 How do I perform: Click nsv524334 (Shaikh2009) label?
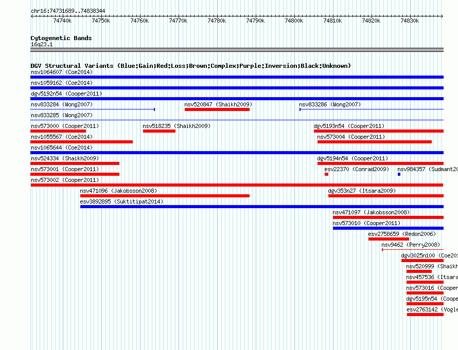point(65,158)
